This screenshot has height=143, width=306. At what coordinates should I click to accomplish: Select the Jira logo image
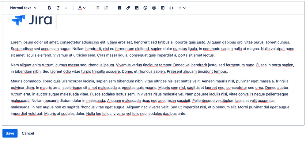(32, 20)
